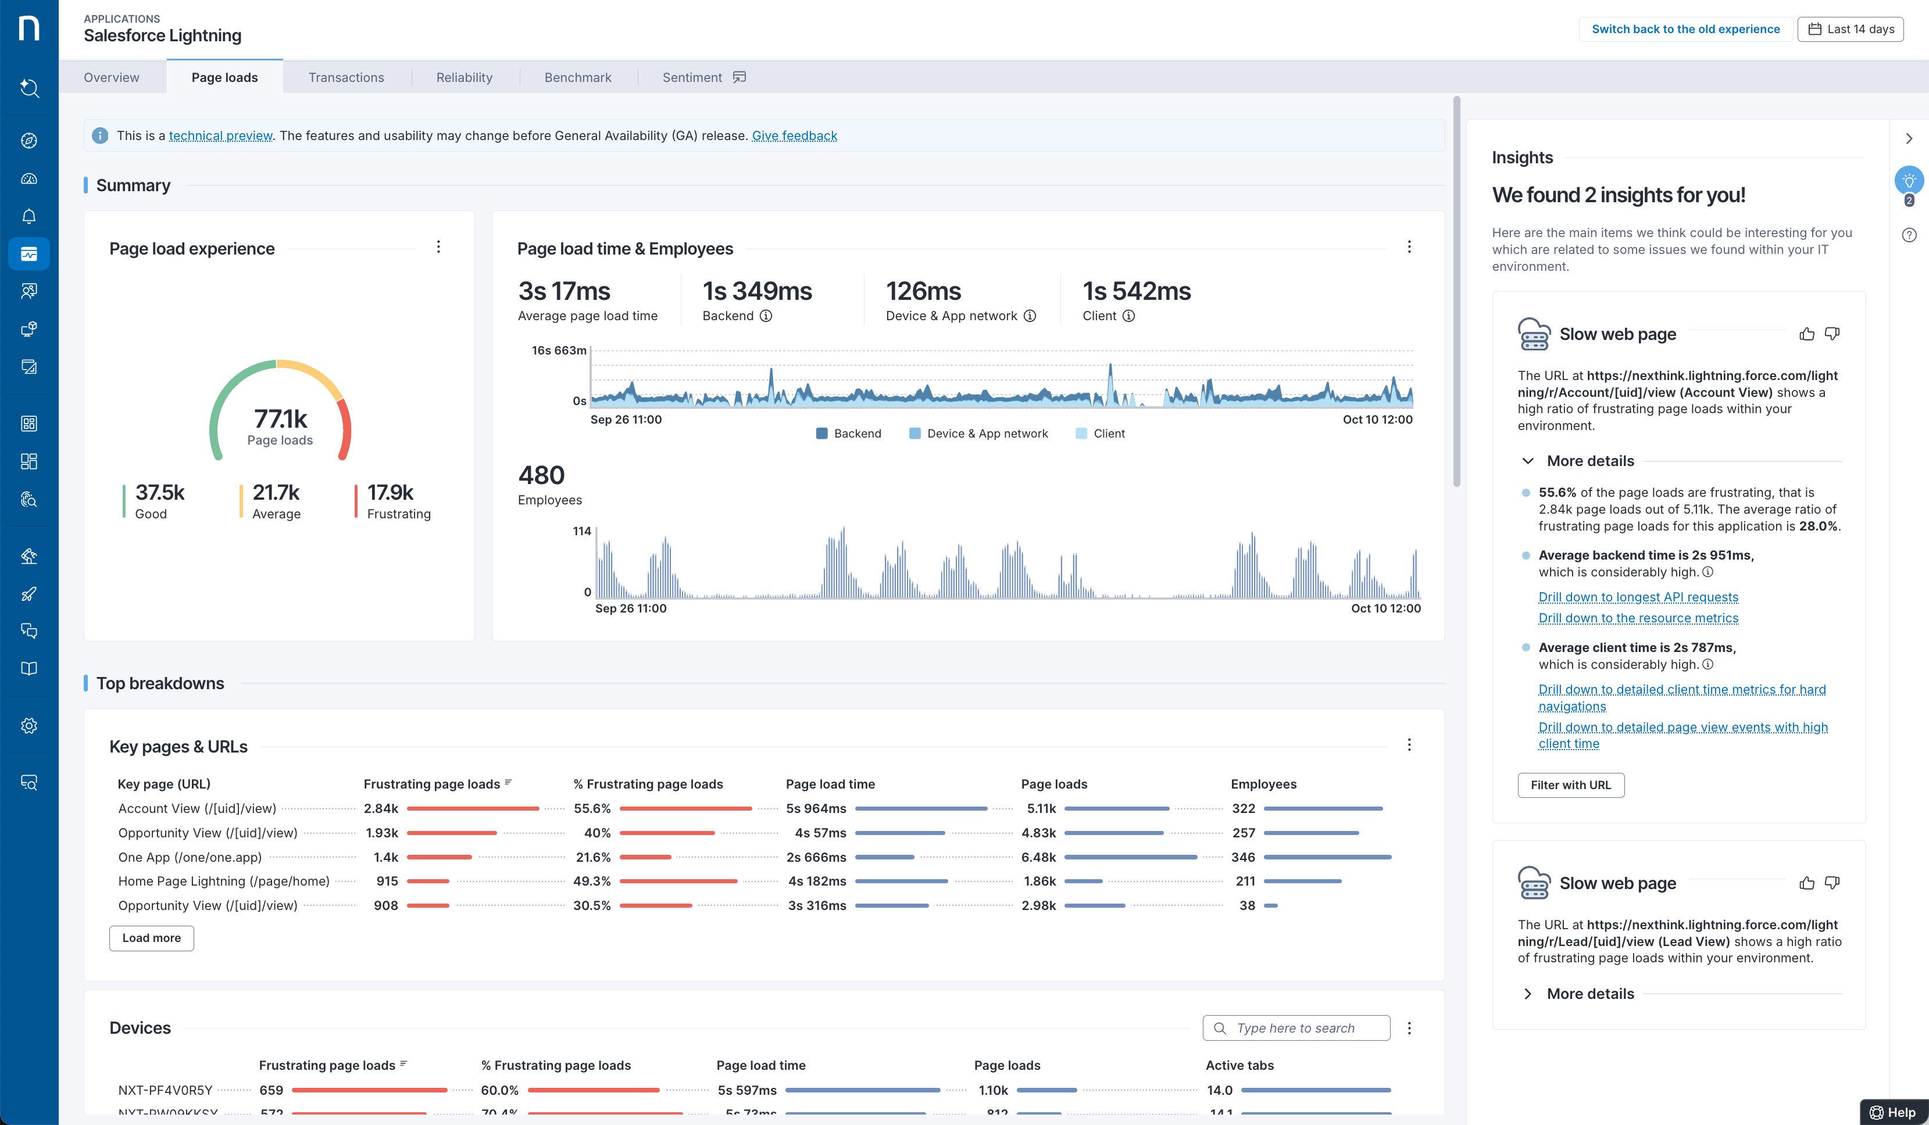Open the search icon at sidebar top
Screen dimensions: 1929x1125
(x=29, y=88)
